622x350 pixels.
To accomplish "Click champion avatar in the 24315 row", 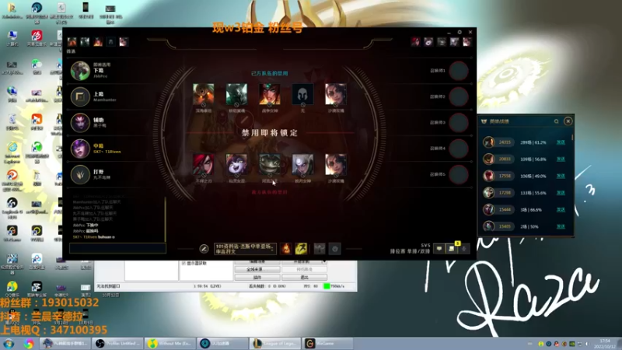I will pyautogui.click(x=489, y=142).
